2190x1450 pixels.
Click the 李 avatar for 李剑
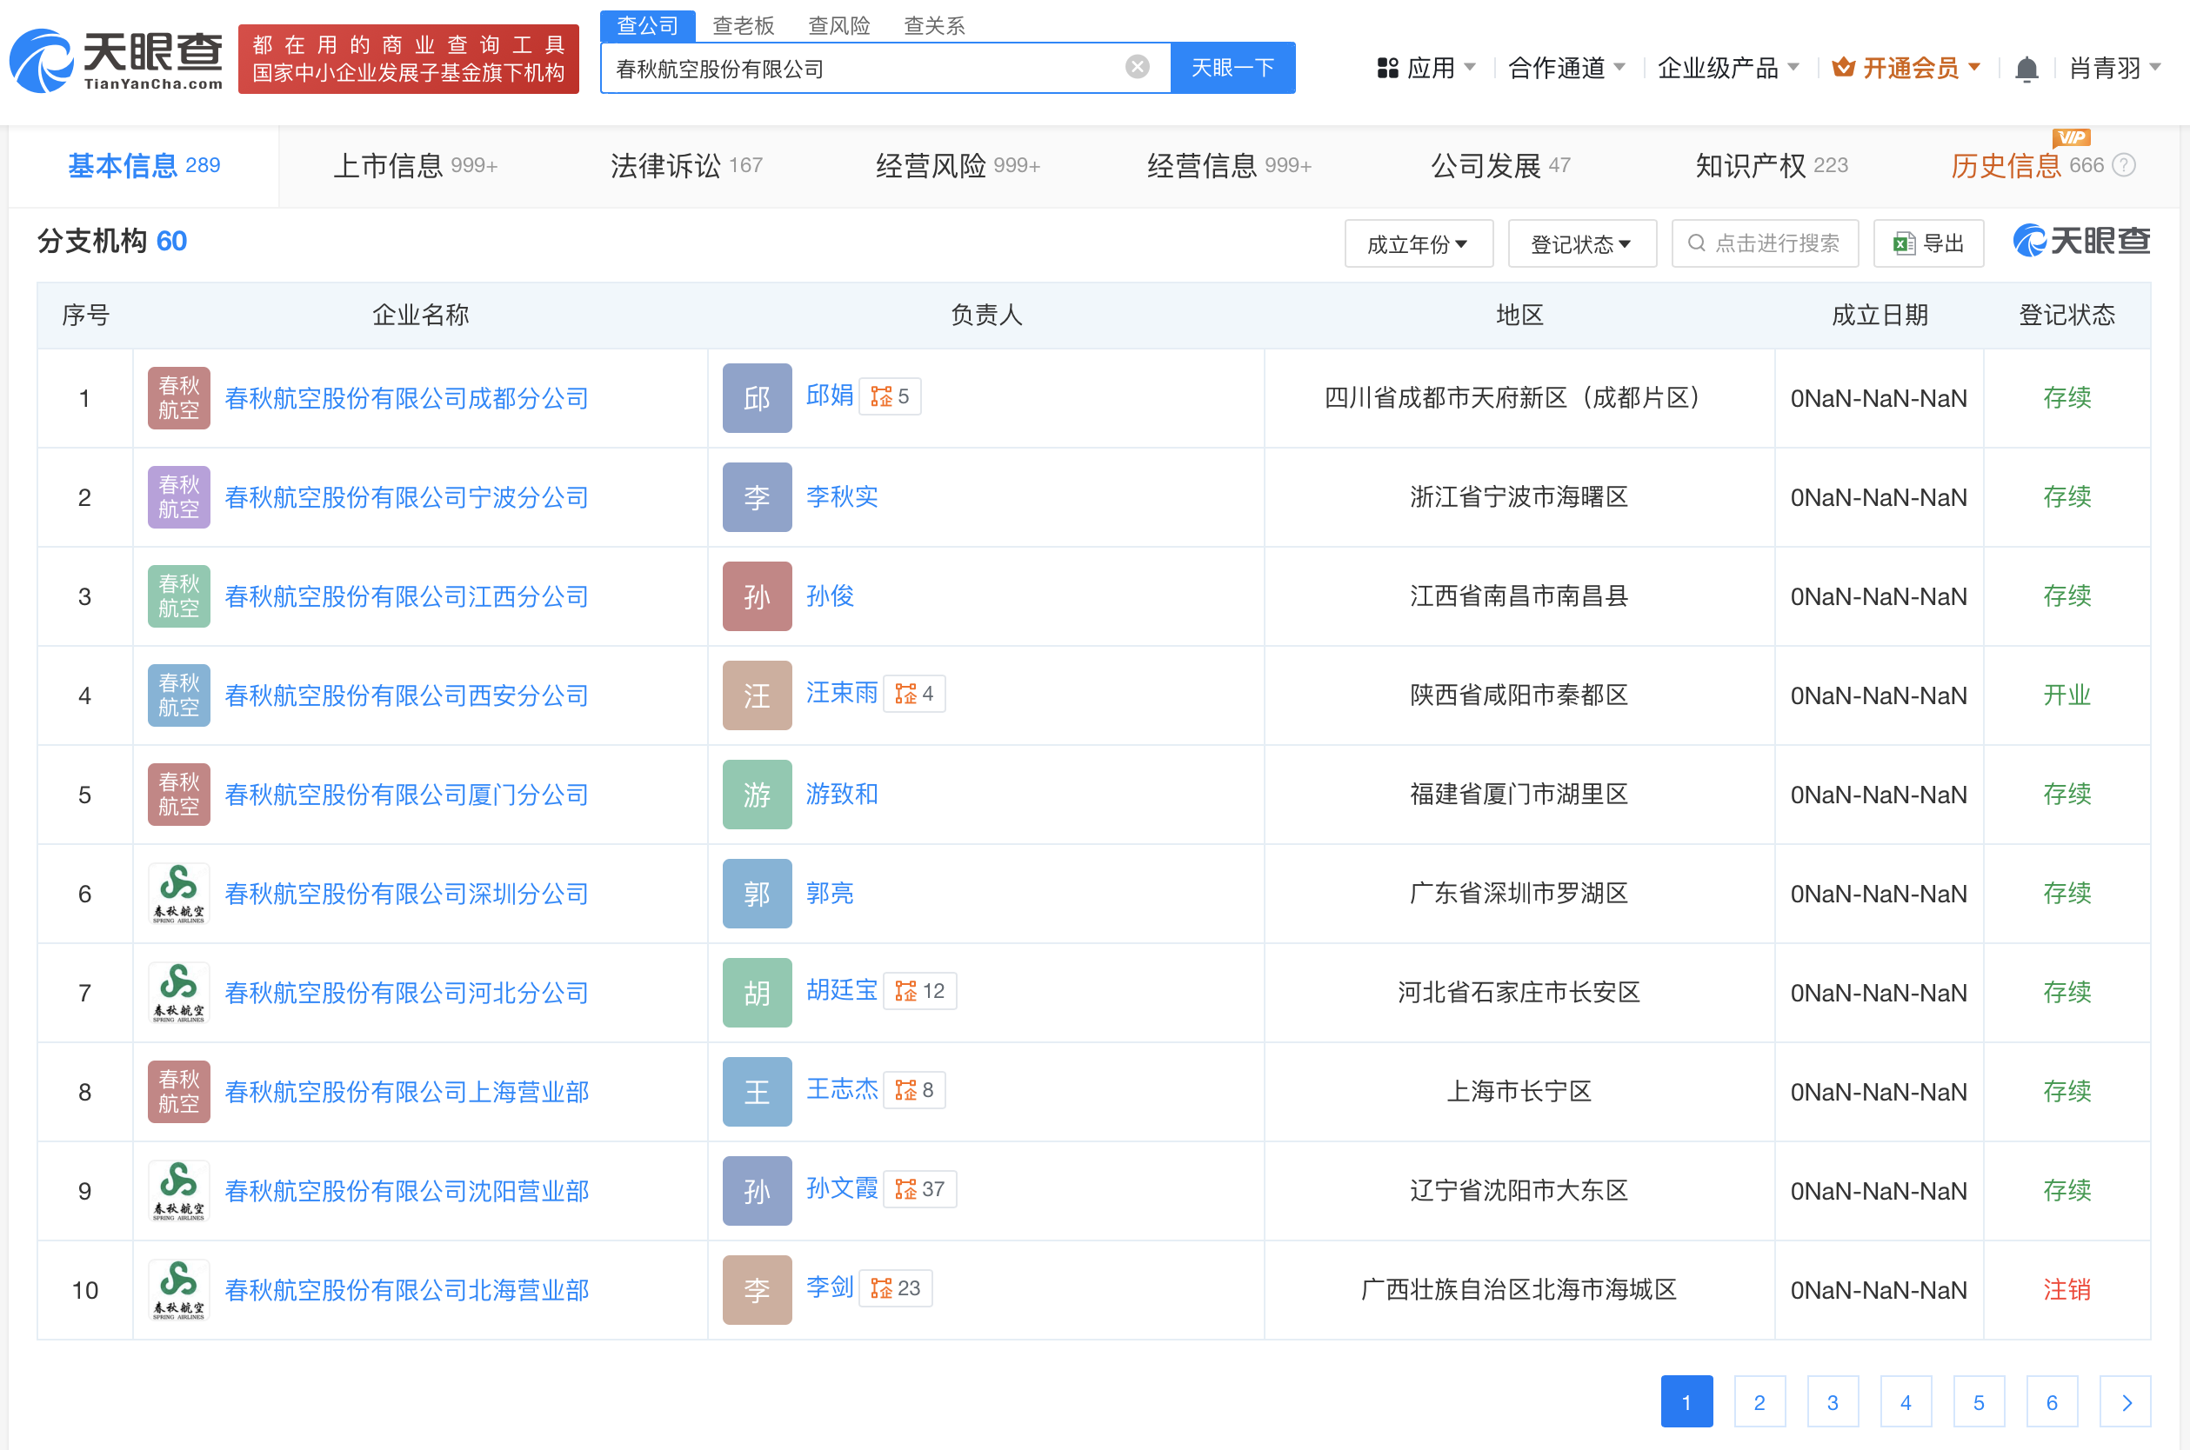pos(757,1289)
